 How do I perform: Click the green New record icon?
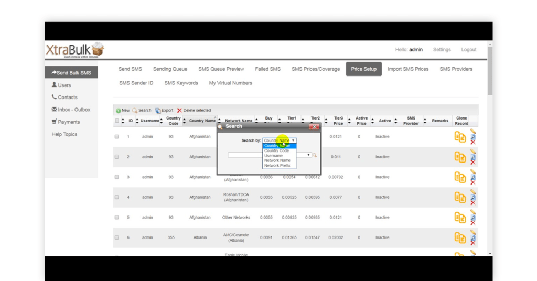coord(119,111)
